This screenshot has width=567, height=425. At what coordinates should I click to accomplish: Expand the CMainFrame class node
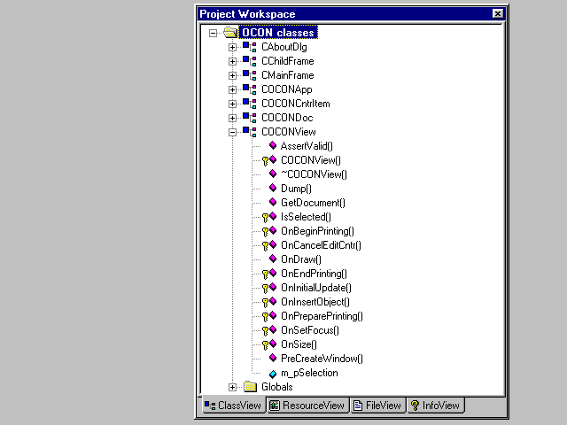pyautogui.click(x=232, y=75)
